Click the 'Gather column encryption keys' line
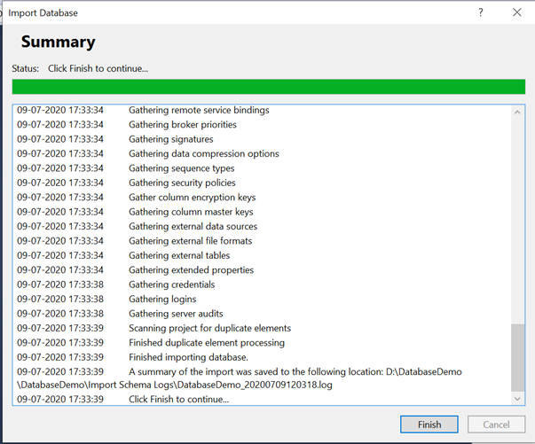 [192, 198]
